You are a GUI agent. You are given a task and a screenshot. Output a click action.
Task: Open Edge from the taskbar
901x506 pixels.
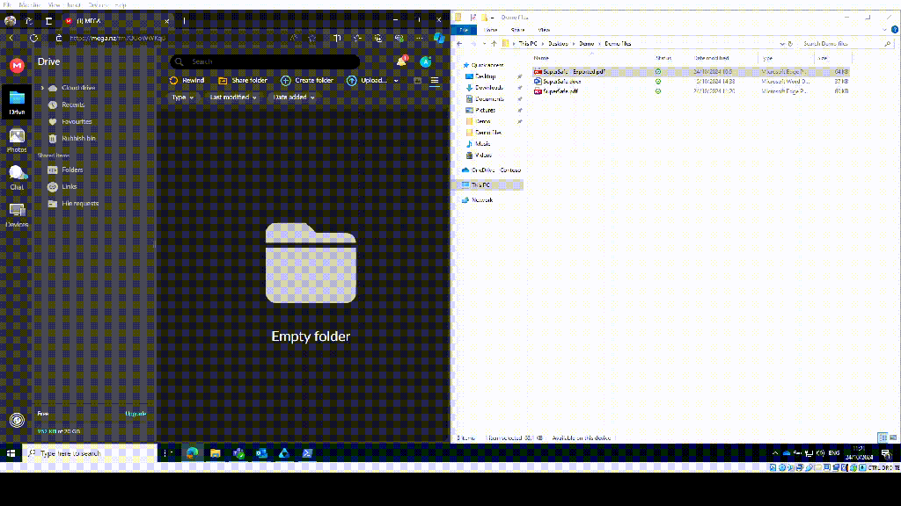192,453
